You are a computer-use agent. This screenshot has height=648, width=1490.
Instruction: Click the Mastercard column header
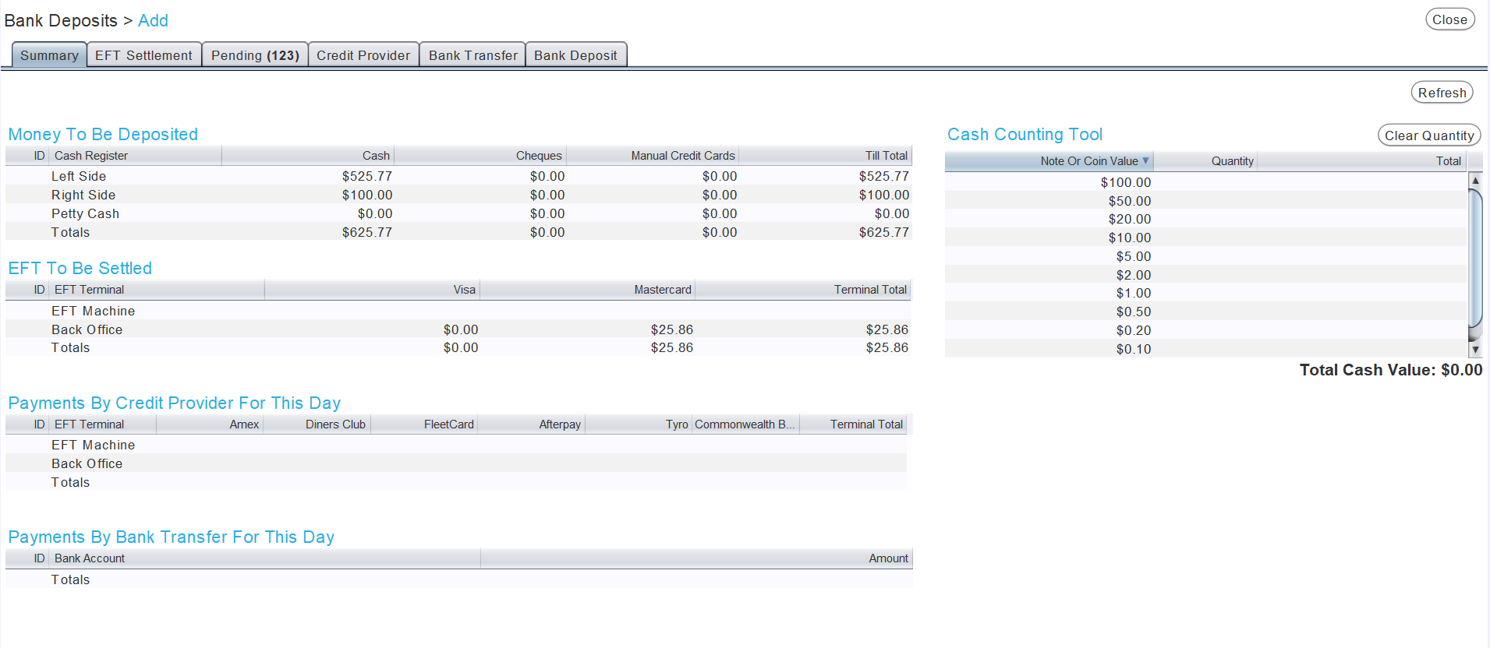point(587,290)
